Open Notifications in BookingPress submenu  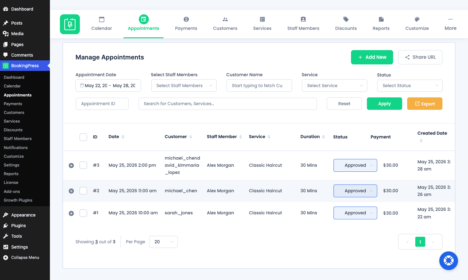[x=16, y=147]
